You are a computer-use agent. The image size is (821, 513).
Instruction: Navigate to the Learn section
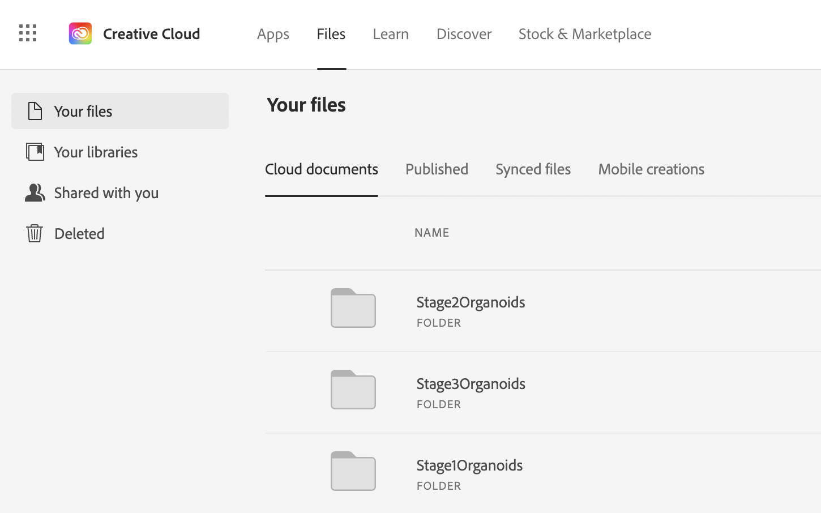coord(391,34)
